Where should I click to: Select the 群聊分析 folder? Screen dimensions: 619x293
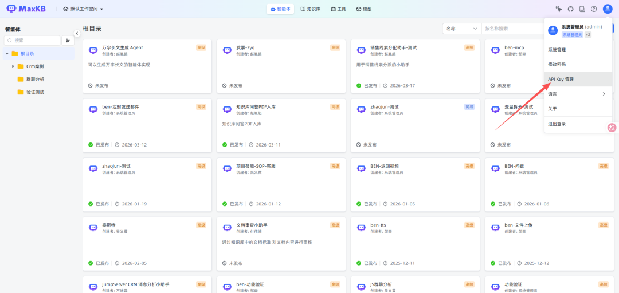pos(35,79)
